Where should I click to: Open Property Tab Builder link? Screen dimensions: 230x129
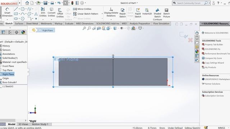214,44
